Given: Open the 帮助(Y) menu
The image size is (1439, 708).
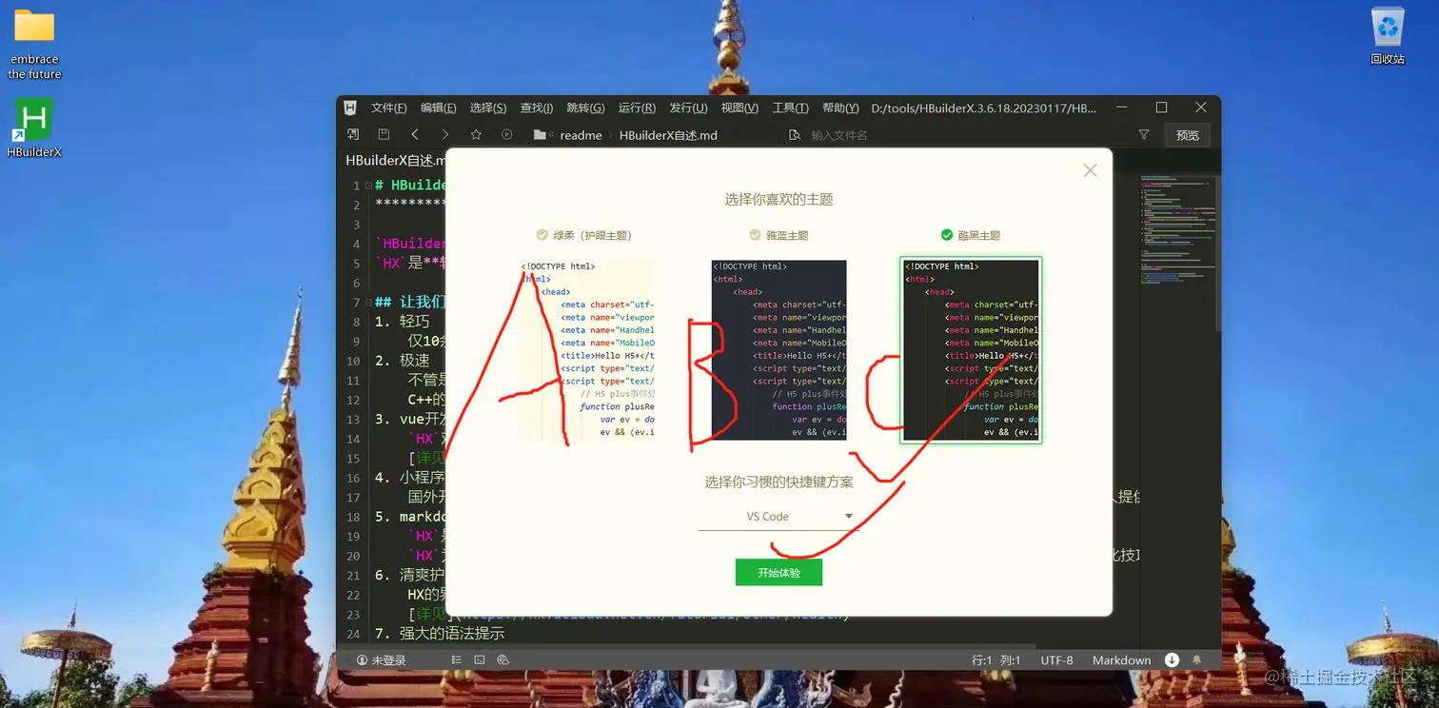Looking at the screenshot, I should pos(840,108).
